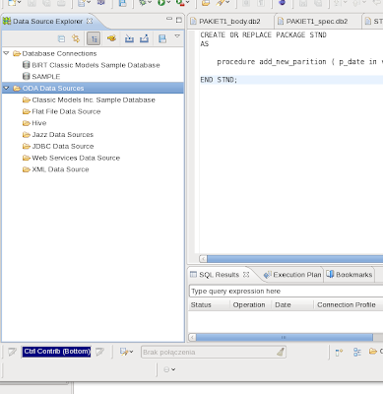Select XML Data Source
The width and height of the screenshot is (383, 394).
60,169
